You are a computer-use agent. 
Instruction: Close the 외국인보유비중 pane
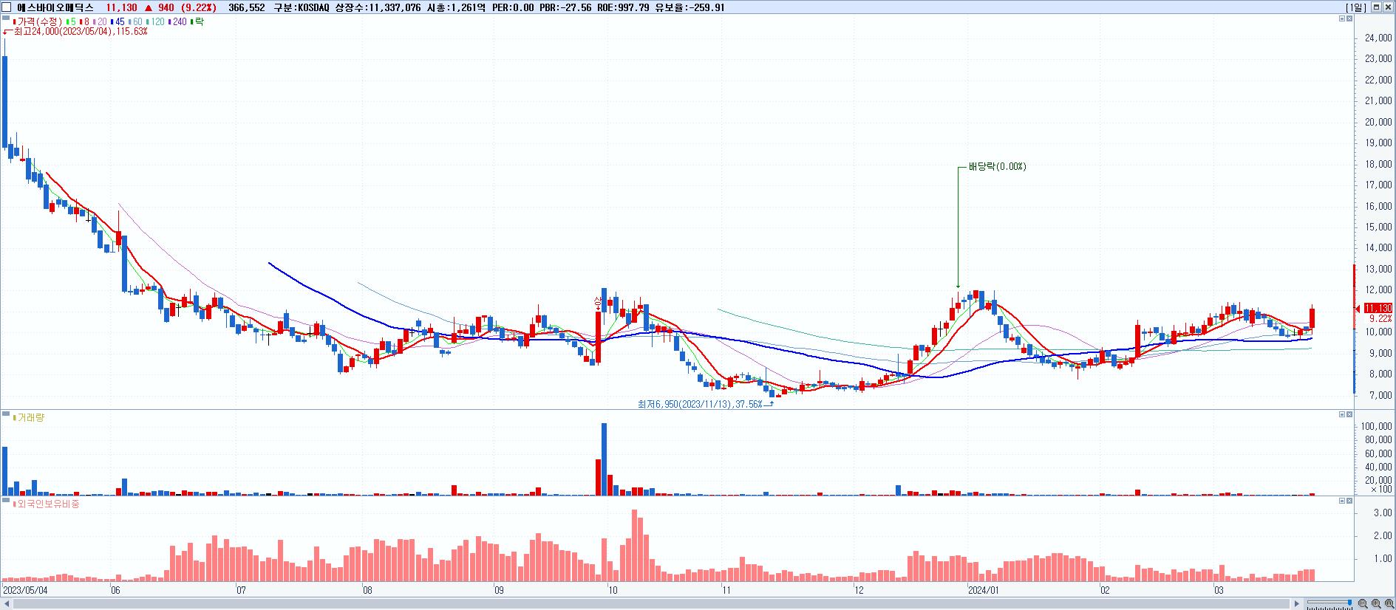click(1349, 501)
